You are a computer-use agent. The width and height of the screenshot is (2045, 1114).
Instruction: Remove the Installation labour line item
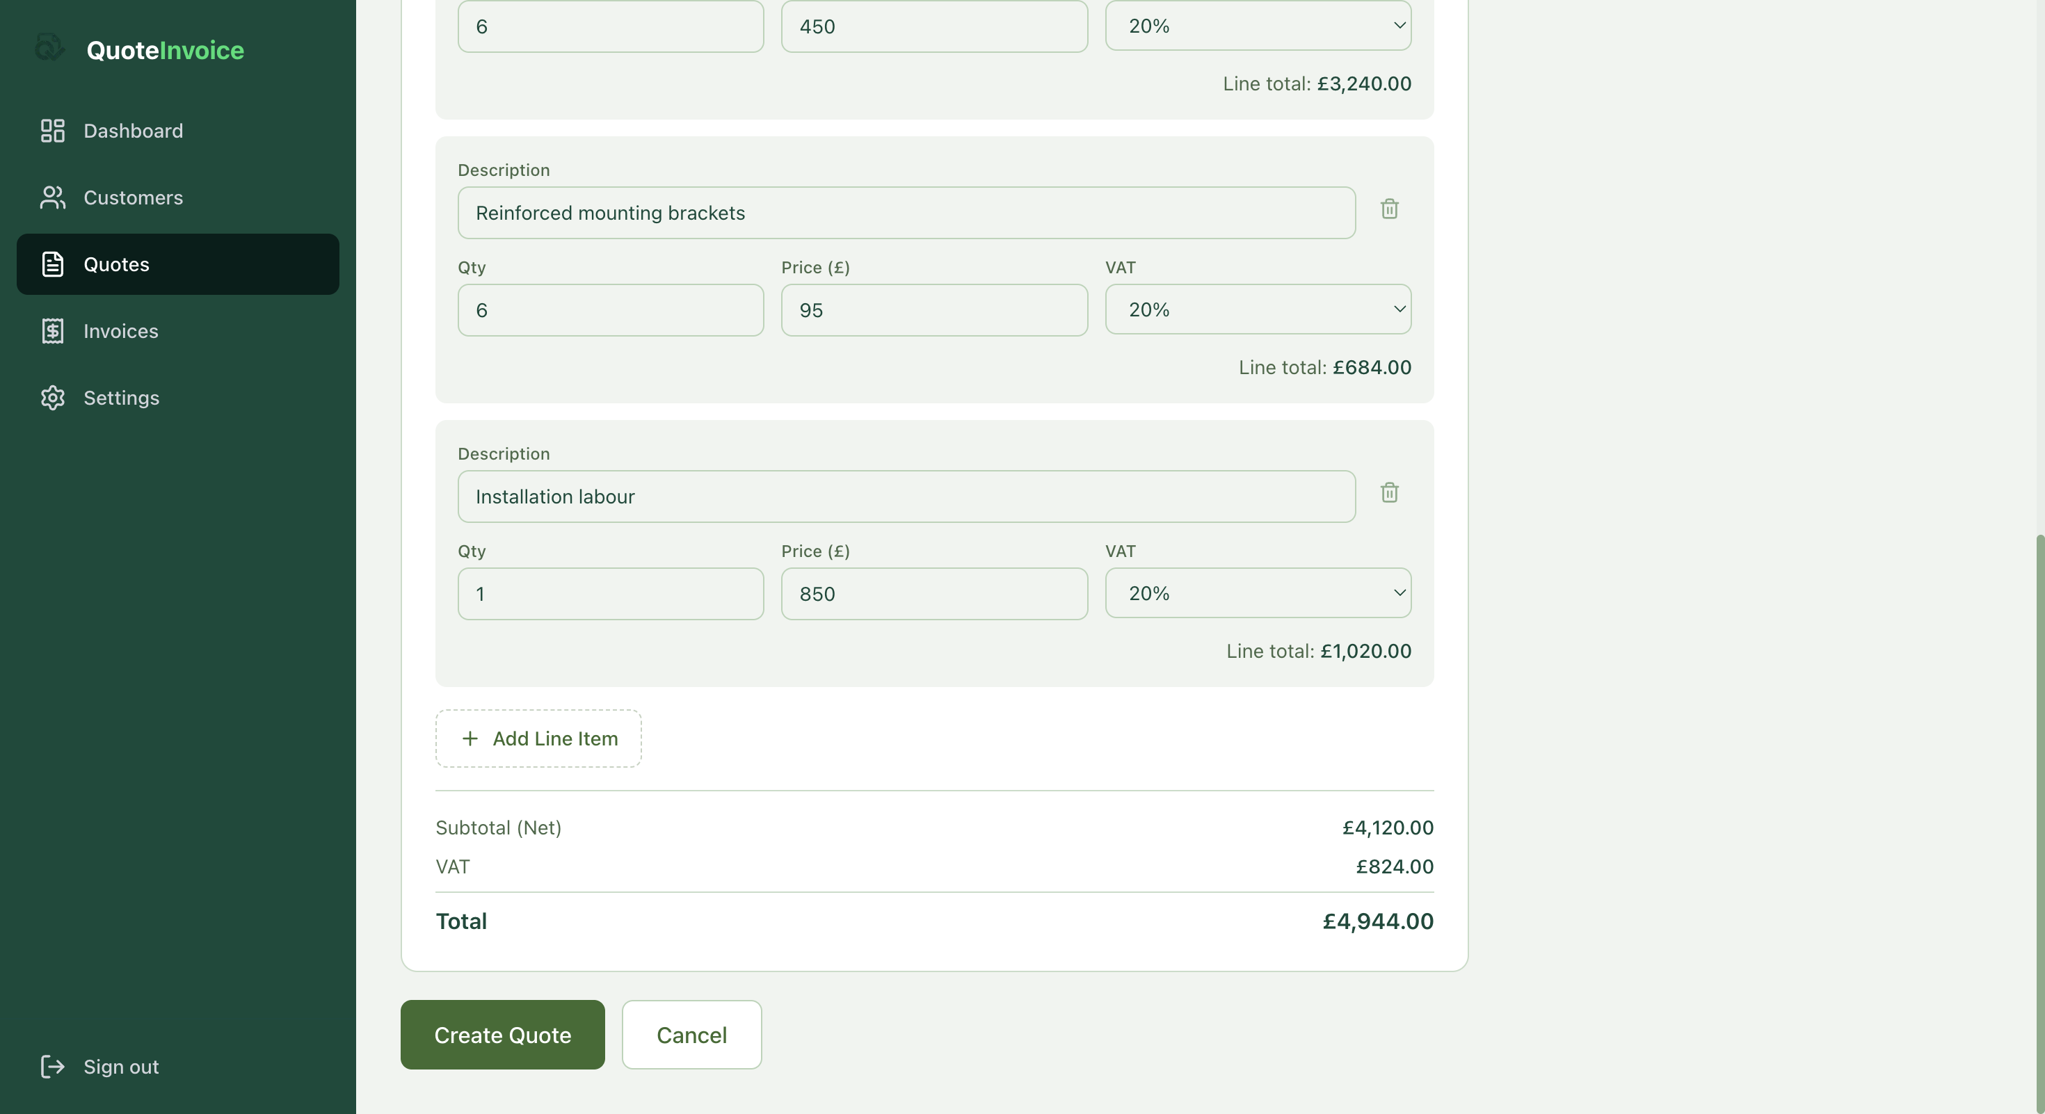point(1389,493)
